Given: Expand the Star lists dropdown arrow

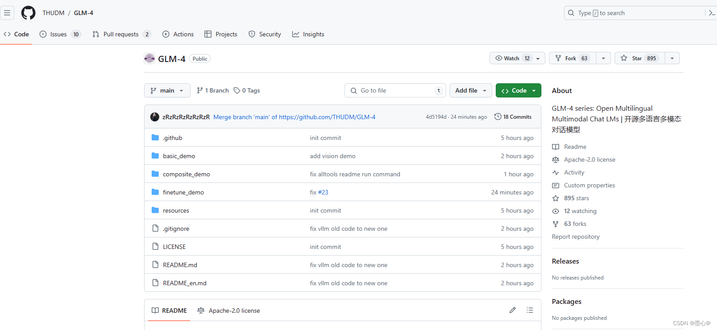Looking at the screenshot, I should (x=672, y=58).
